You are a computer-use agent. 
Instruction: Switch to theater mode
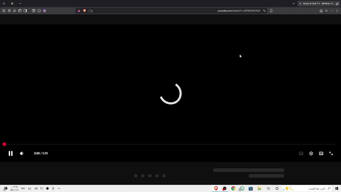[321, 153]
